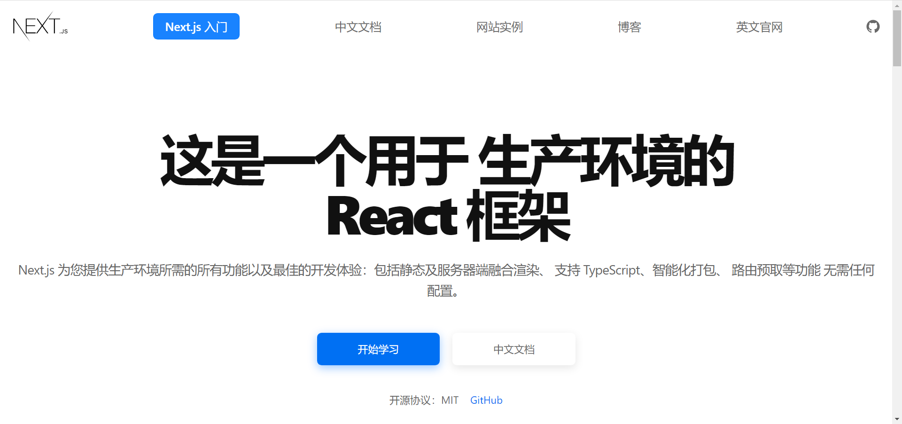
Task: Click the vertical scrollbar thumb
Action: click(x=897, y=38)
